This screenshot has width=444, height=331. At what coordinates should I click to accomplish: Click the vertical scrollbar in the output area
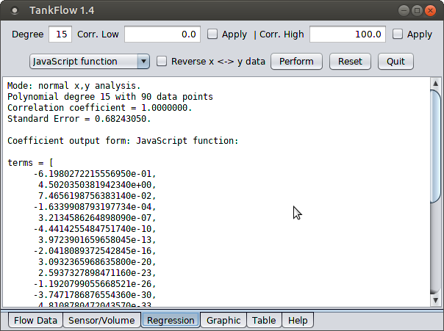click(435, 147)
